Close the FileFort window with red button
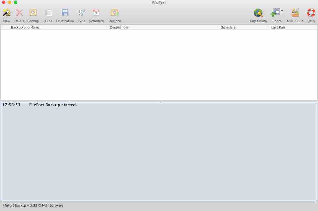The height and width of the screenshot is (211, 318). tap(3, 3)
